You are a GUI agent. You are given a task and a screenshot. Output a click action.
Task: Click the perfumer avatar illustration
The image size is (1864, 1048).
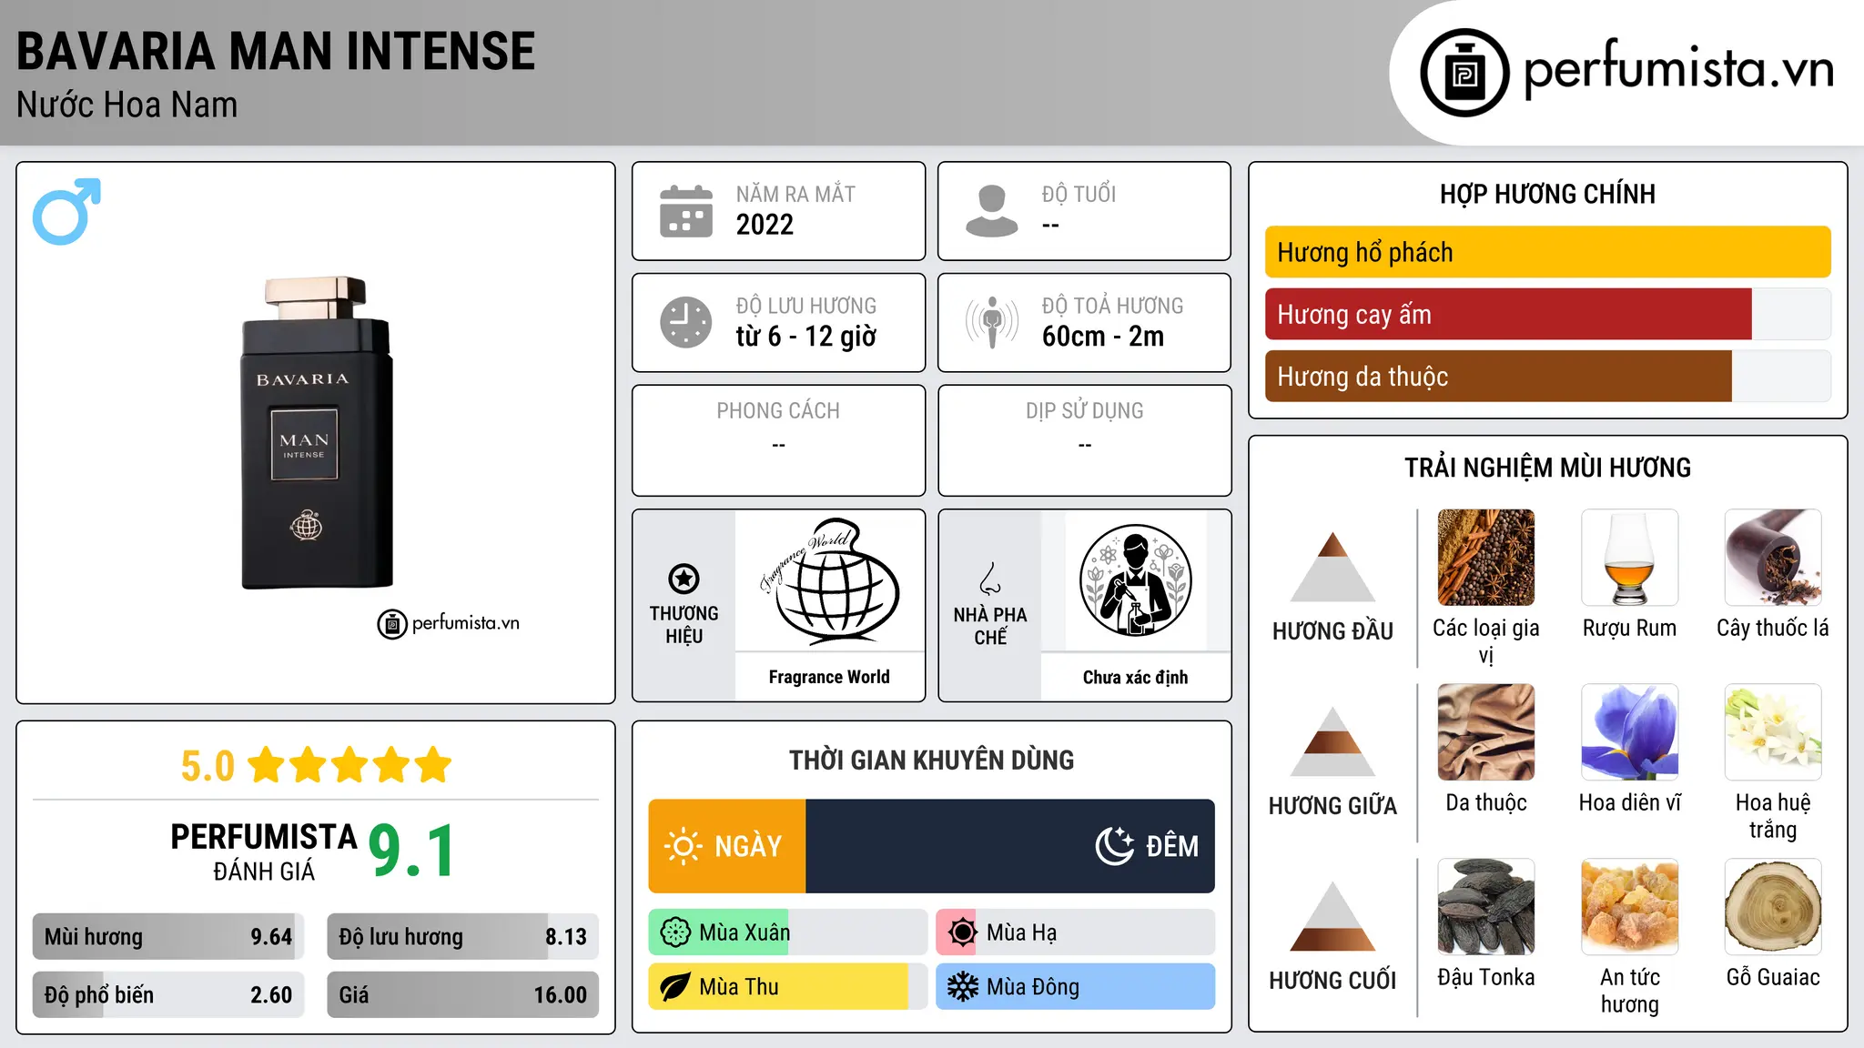pyautogui.click(x=1135, y=580)
